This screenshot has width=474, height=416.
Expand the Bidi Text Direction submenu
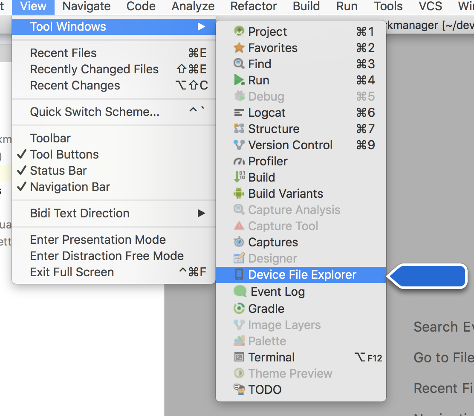79,213
